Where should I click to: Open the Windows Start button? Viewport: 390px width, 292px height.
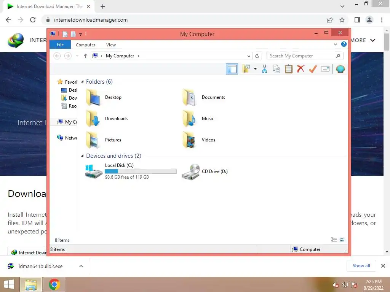[x=9, y=284]
